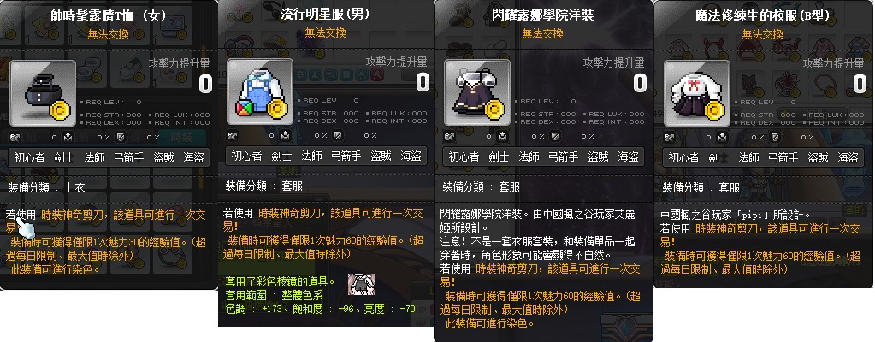This screenshot has width=875, height=342.
Task: Click the color prism preview thumbnail
Action: [x=361, y=284]
